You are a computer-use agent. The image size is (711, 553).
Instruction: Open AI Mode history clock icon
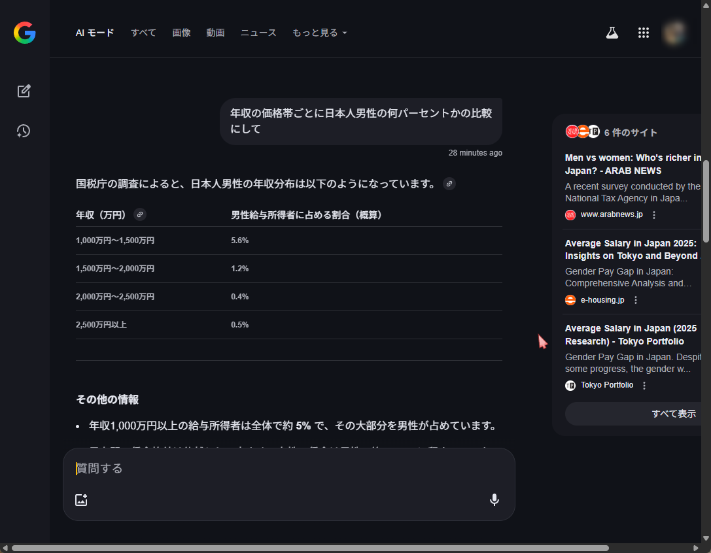[x=24, y=131]
